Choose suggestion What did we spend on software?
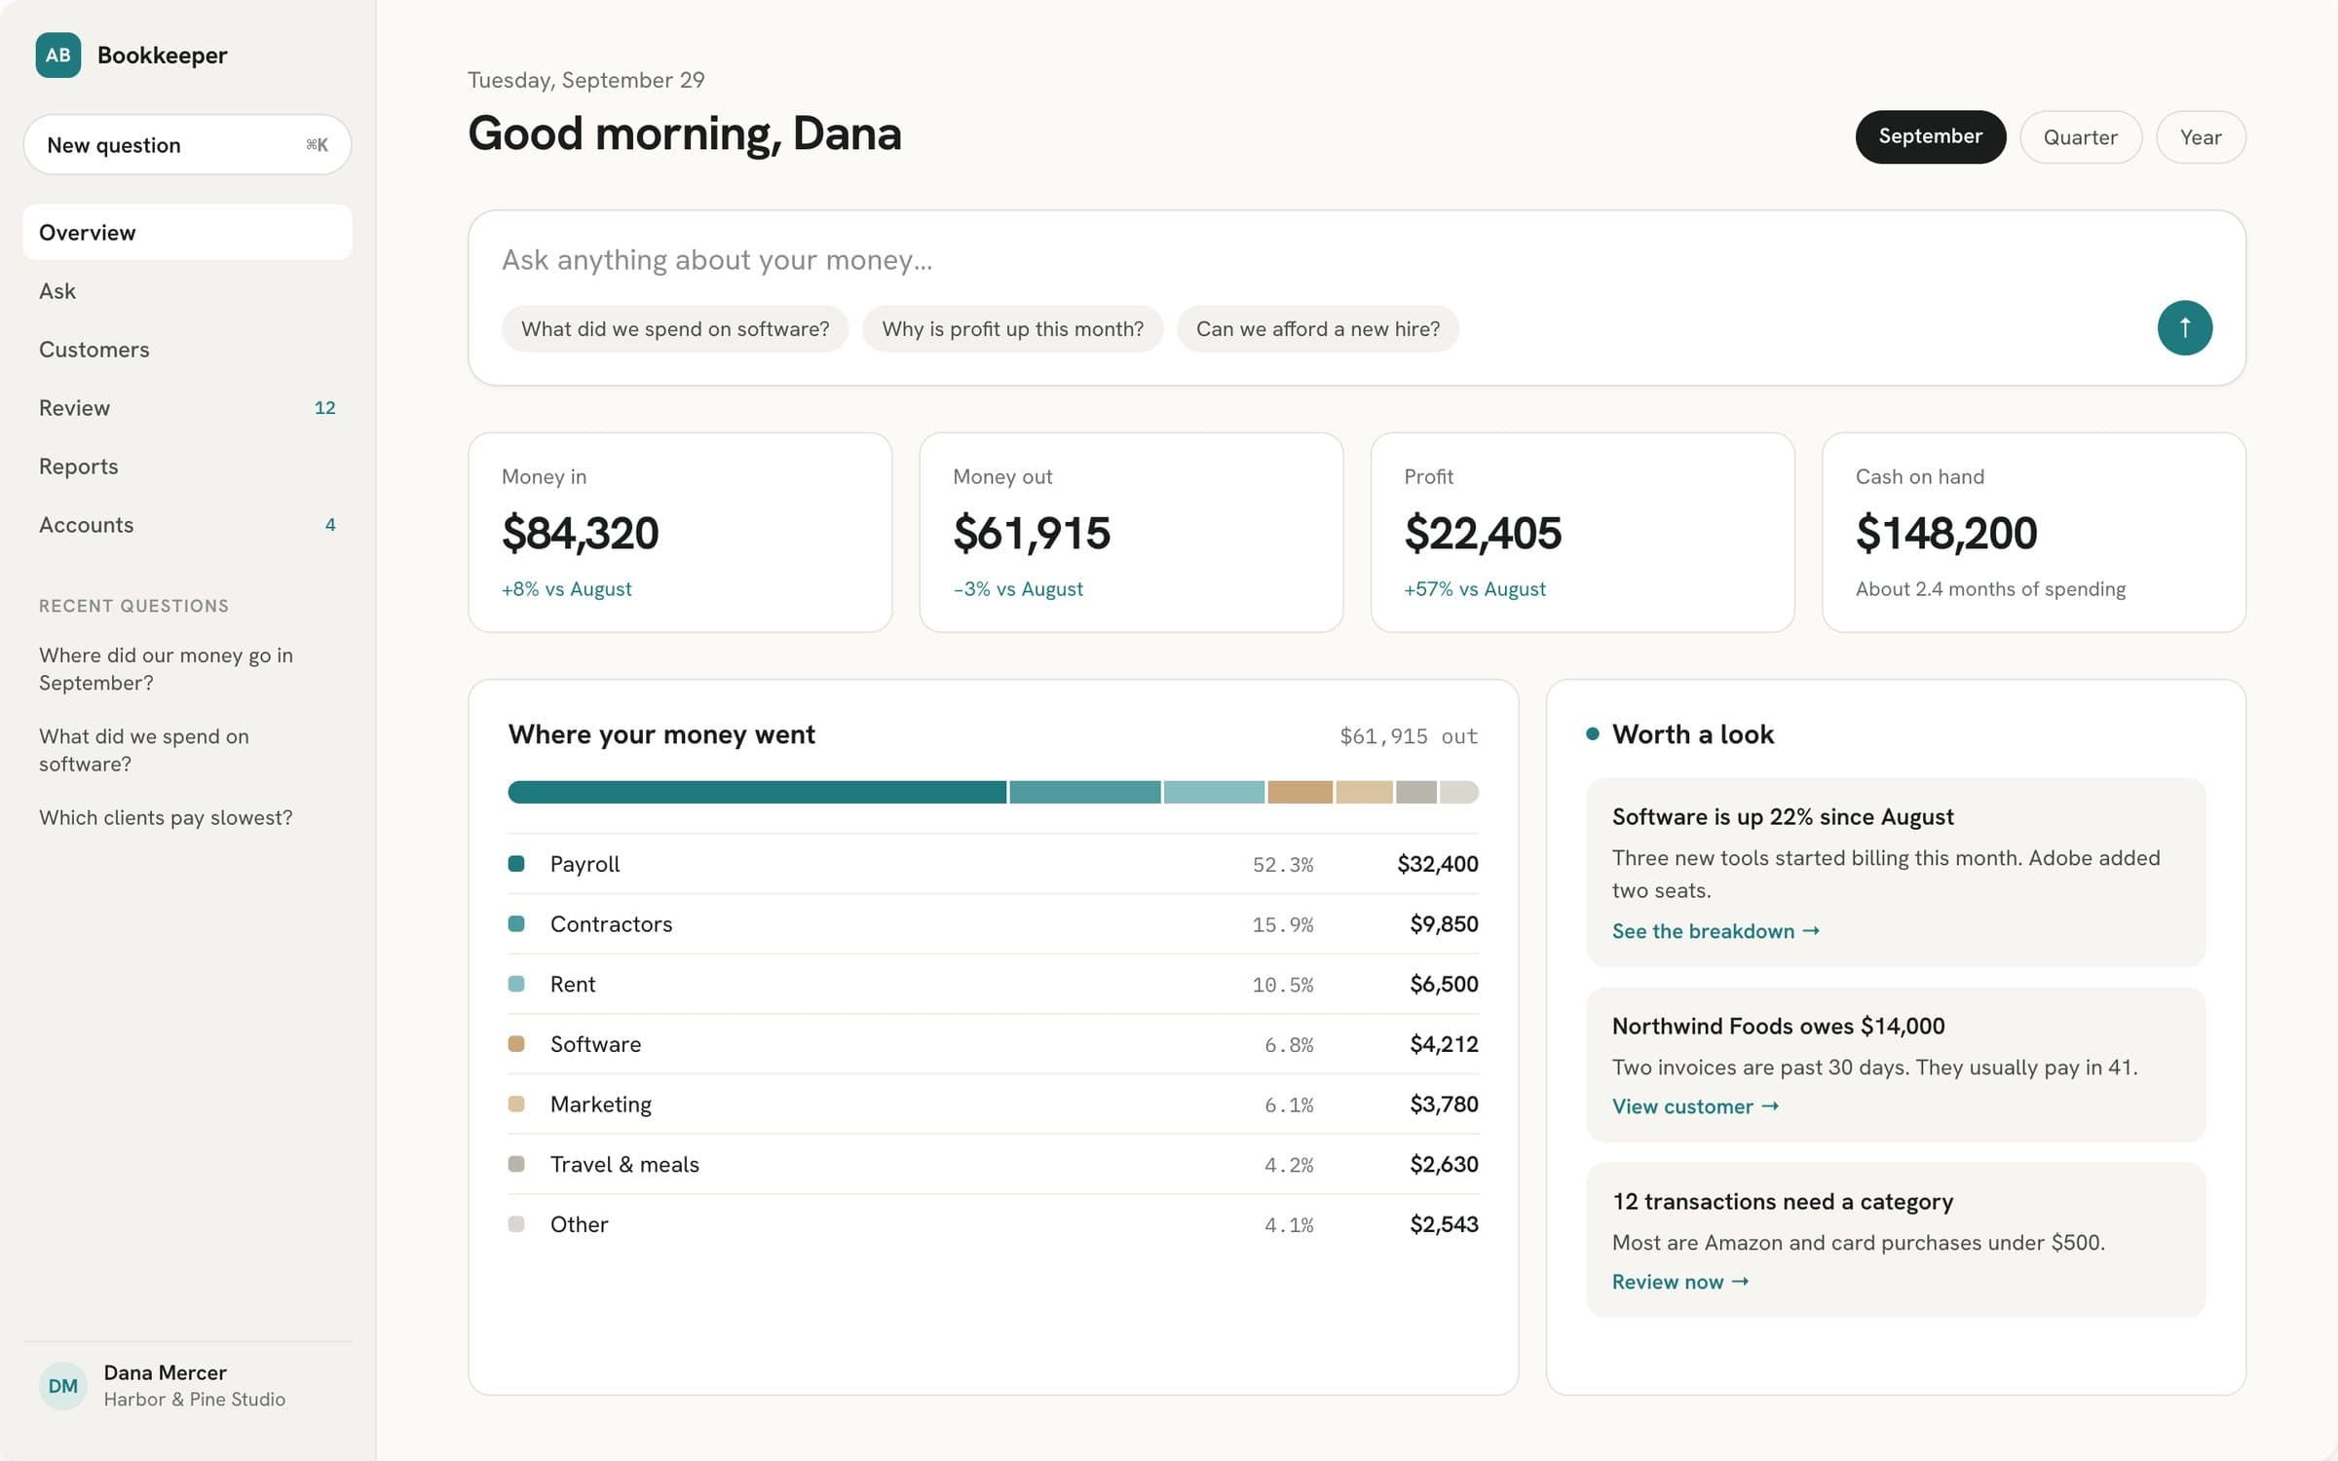 [674, 328]
